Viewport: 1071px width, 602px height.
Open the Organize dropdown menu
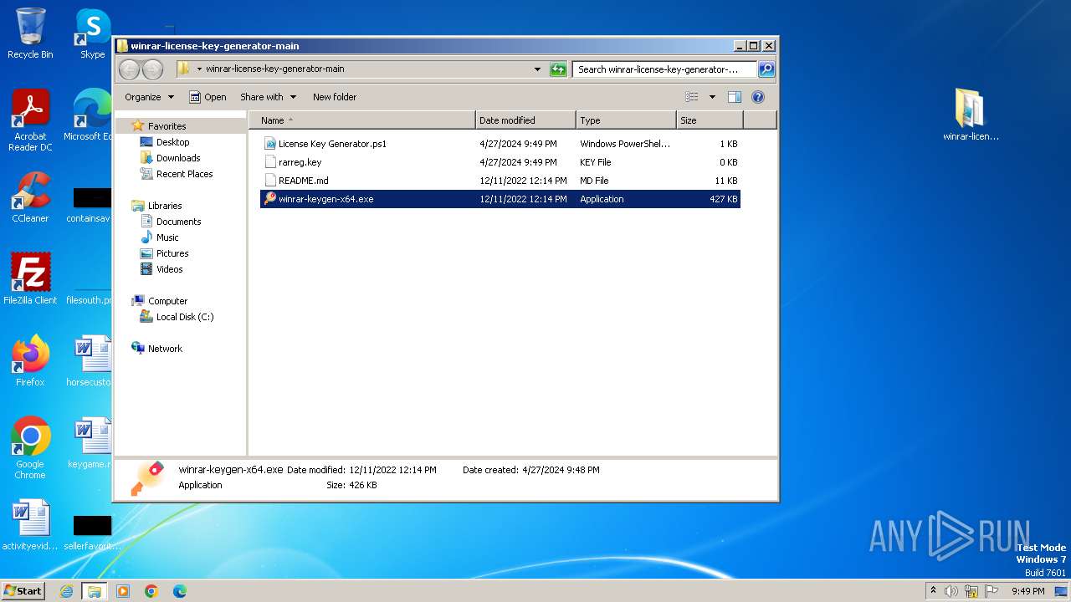(149, 97)
